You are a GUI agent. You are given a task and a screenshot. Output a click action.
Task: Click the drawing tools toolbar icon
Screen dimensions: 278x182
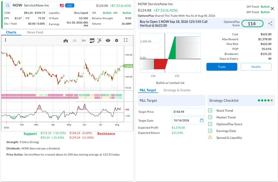92,41
